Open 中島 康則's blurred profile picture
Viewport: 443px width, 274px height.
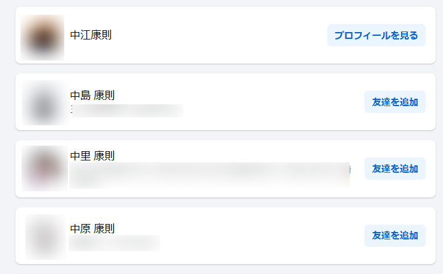coord(45,102)
